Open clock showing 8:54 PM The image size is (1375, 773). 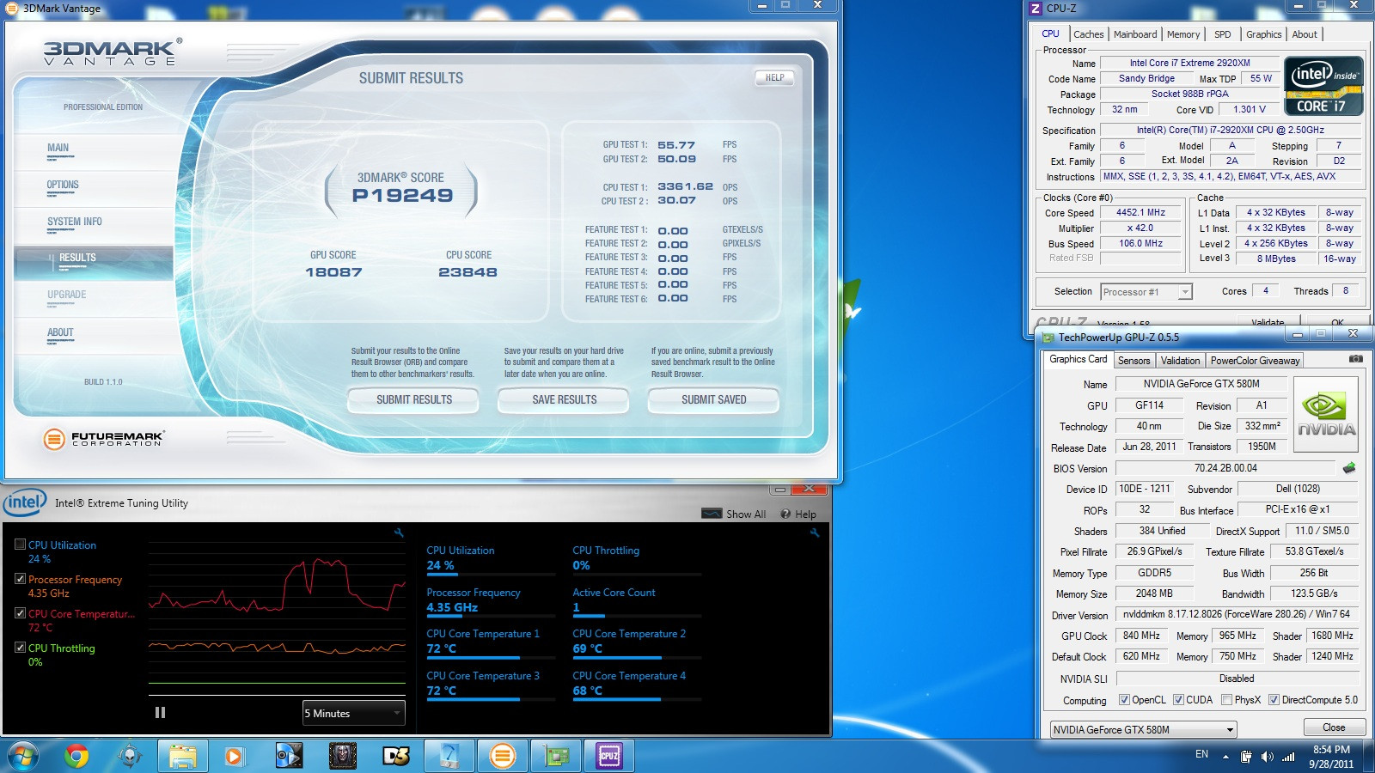1331,757
